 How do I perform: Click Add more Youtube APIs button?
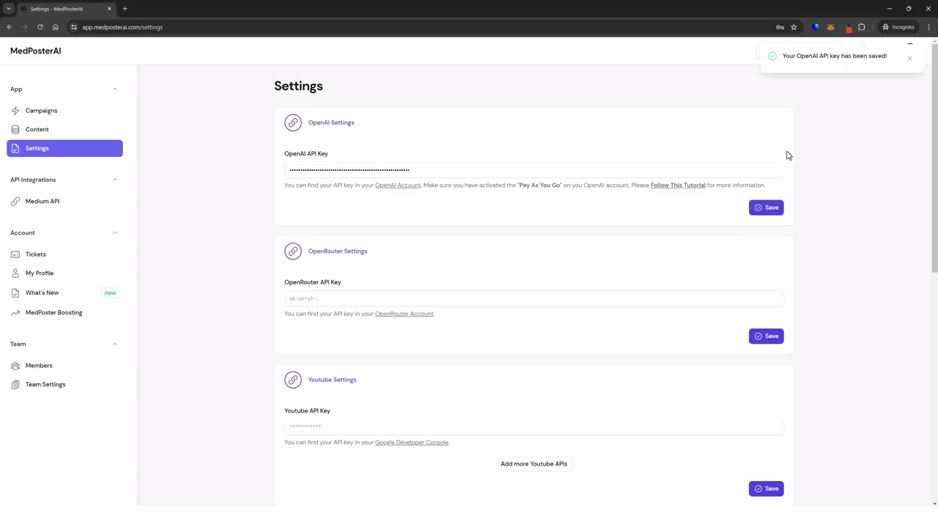(533, 464)
